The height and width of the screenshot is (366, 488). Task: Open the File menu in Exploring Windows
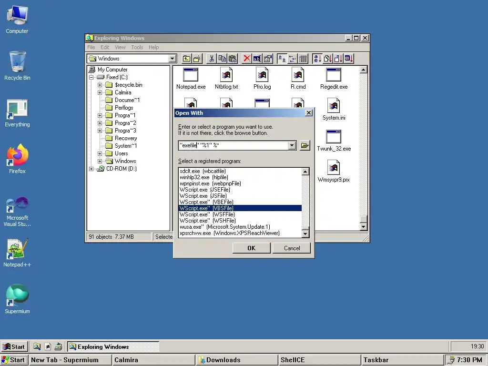pyautogui.click(x=91, y=47)
